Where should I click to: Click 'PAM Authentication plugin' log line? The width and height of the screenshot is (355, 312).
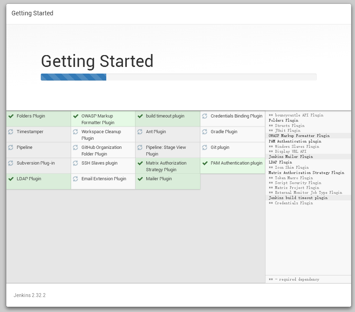(x=295, y=141)
